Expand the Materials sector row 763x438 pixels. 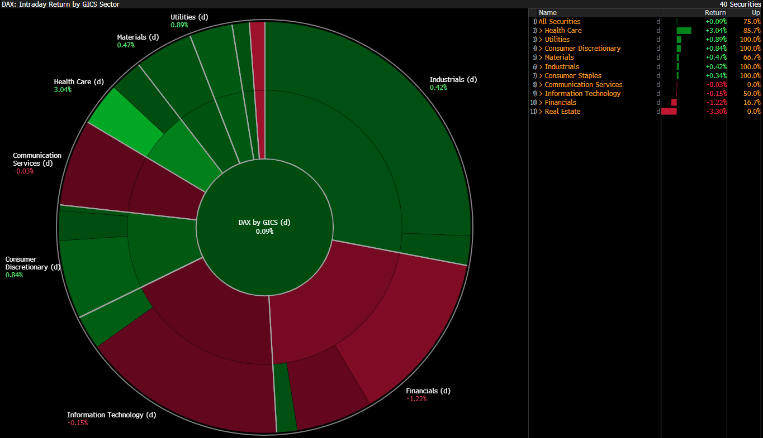pyautogui.click(x=541, y=57)
